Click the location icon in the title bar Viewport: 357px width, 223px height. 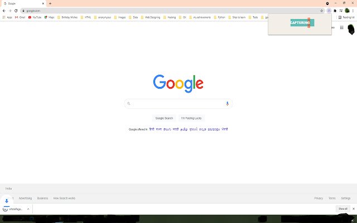(x=327, y=3)
